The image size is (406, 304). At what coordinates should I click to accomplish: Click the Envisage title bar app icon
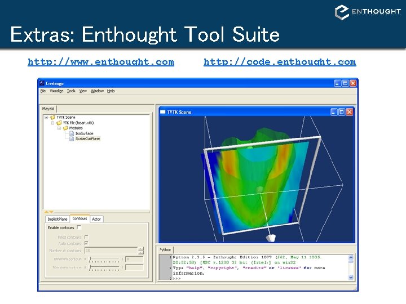click(x=42, y=83)
